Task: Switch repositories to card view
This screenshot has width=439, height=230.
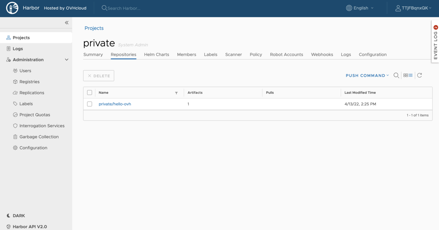Action: (x=405, y=75)
